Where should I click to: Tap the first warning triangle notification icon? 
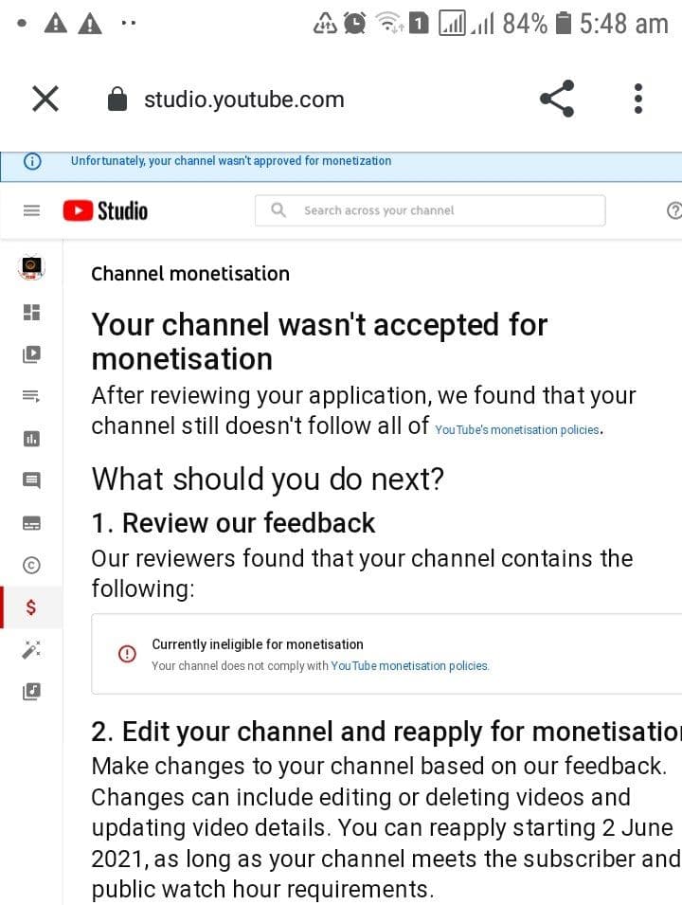56,24
